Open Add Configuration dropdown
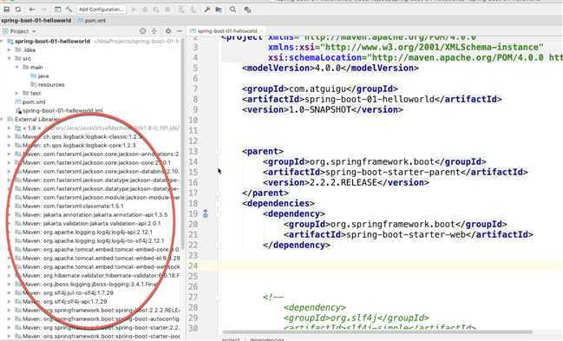Viewport: 563px width, 341px height. (x=101, y=10)
